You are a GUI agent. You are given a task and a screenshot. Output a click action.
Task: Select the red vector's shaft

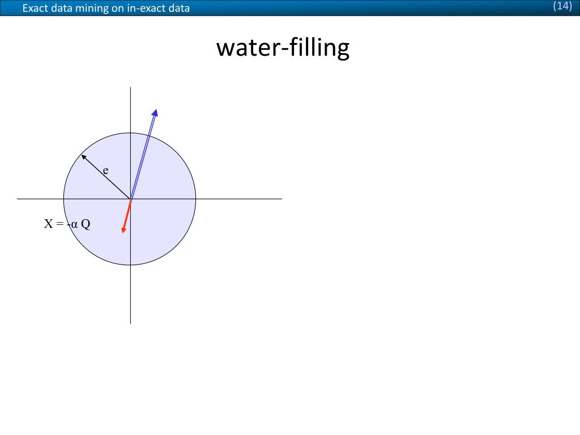click(127, 214)
